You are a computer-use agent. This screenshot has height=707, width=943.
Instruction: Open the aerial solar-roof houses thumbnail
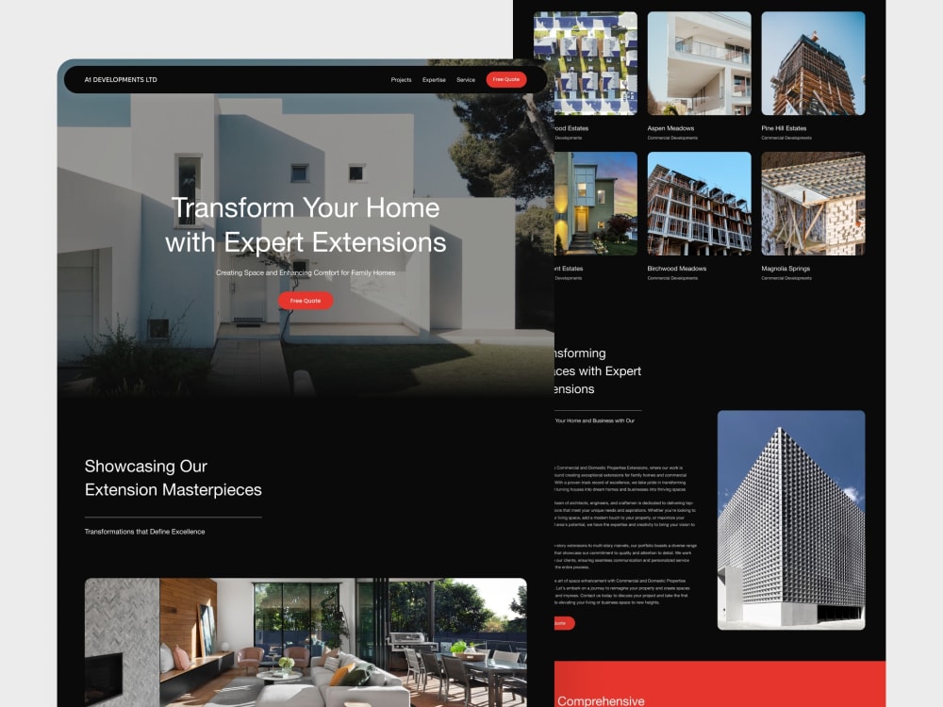coord(586,63)
